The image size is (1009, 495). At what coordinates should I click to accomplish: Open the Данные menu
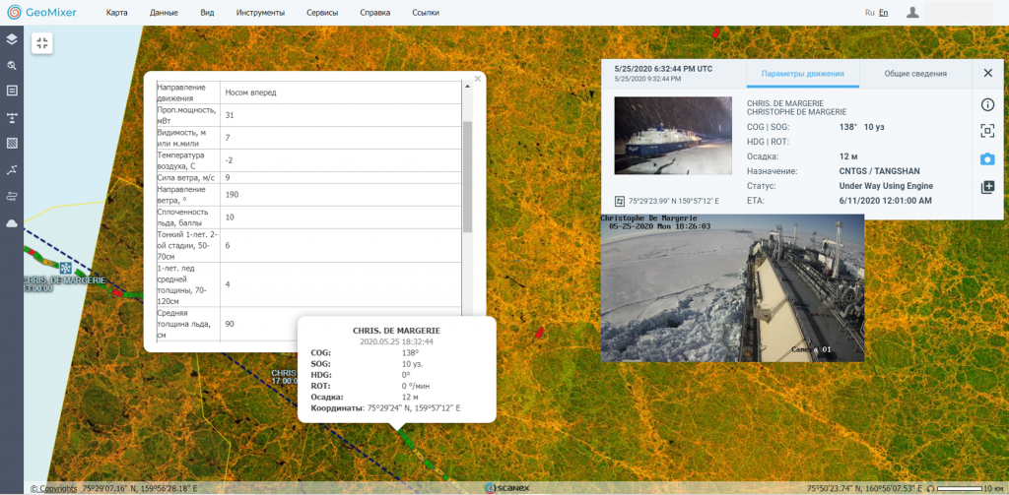[164, 13]
